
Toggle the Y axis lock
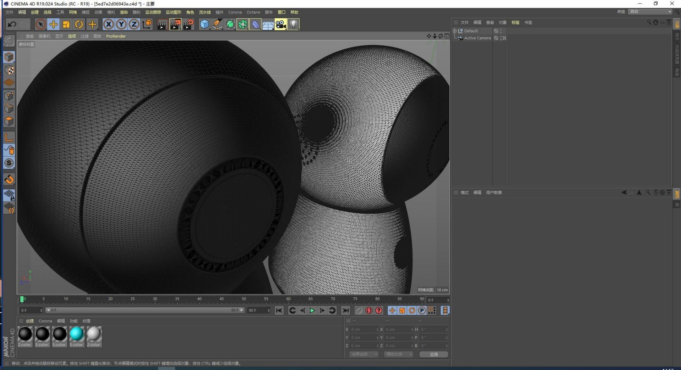[x=121, y=24]
